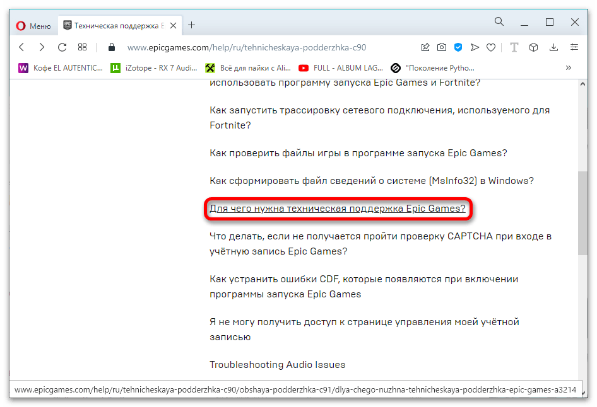Open the Speed Dial grid icon
The height and width of the screenshot is (407, 597).
[x=82, y=47]
